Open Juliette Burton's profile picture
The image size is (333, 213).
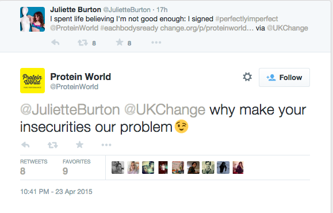point(32,20)
